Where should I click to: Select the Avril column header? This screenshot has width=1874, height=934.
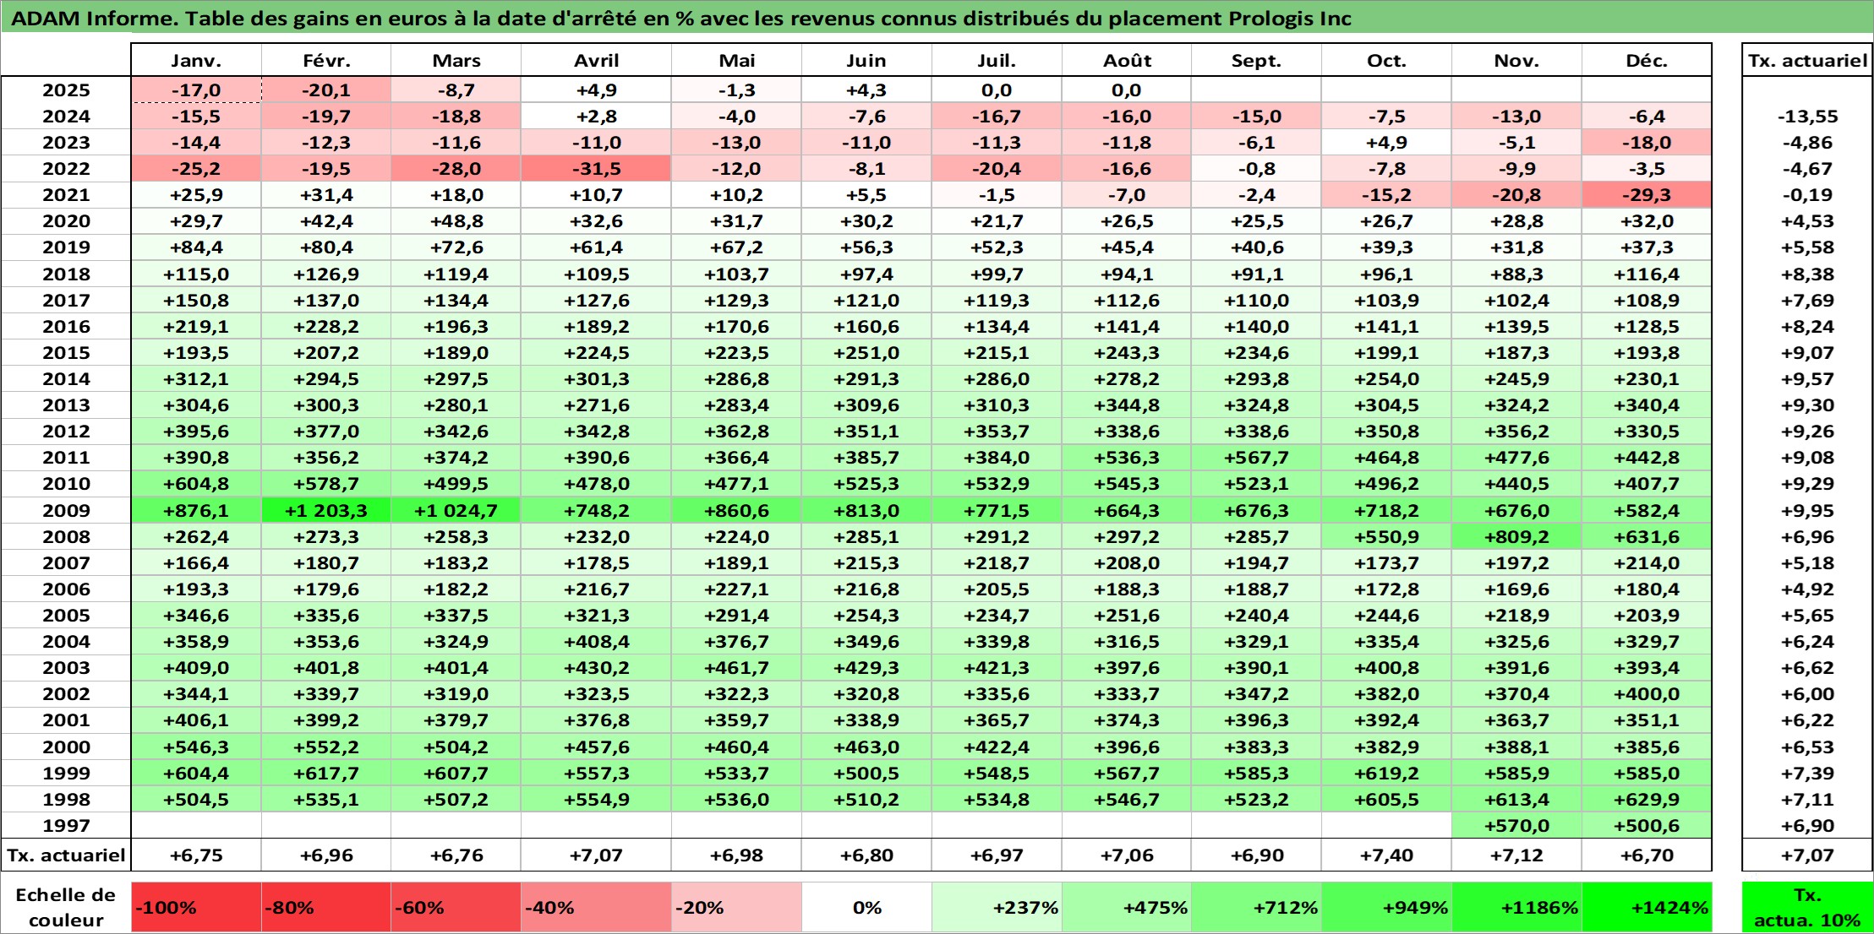(x=597, y=61)
